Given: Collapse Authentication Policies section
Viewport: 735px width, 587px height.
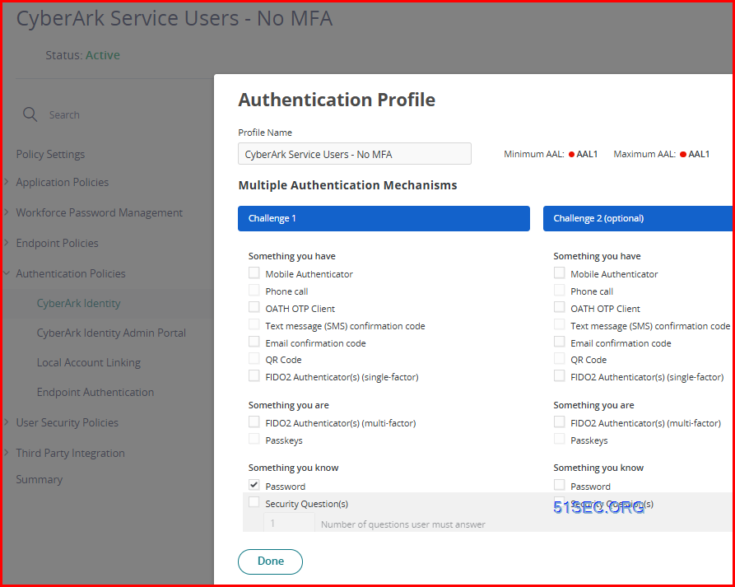Looking at the screenshot, I should (7, 273).
